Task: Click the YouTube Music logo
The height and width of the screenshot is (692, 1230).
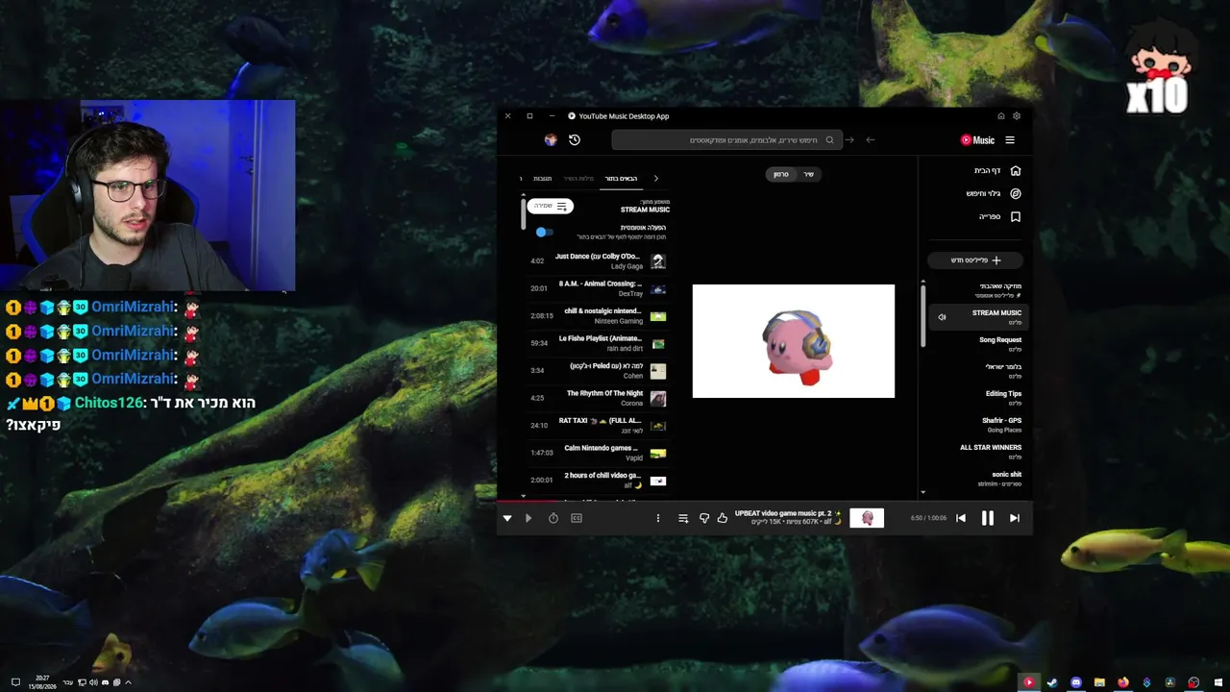Action: 978,140
